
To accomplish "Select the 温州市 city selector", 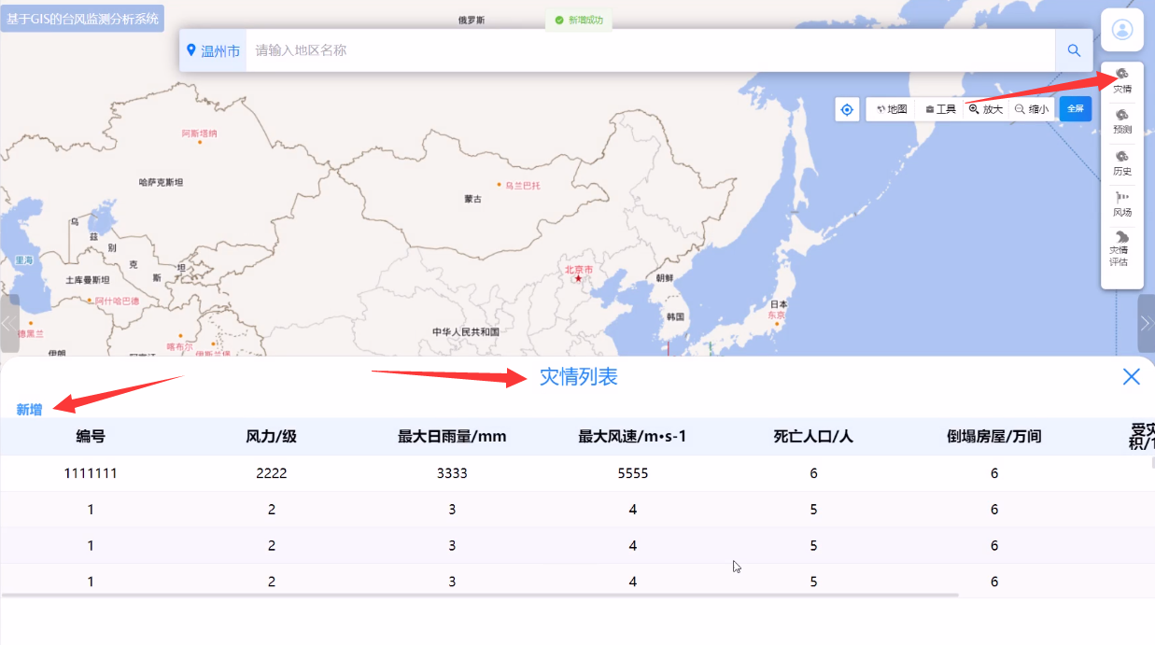I will 213,50.
